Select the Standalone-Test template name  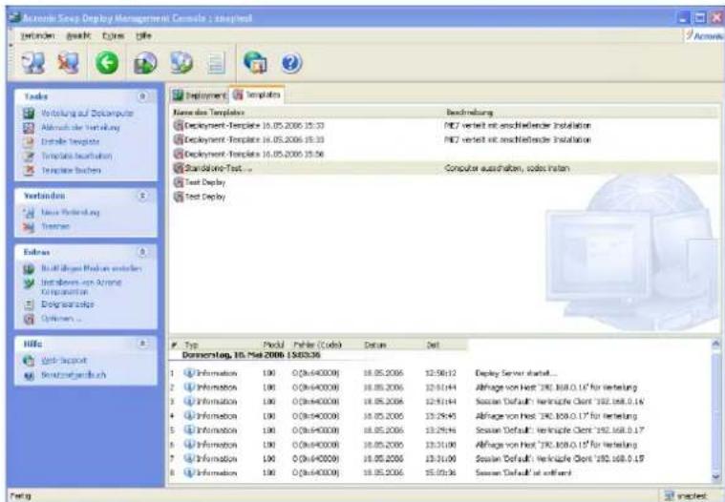[218, 168]
